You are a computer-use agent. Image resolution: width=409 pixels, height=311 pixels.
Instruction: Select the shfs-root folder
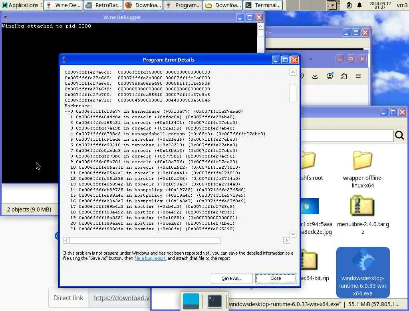312,166
